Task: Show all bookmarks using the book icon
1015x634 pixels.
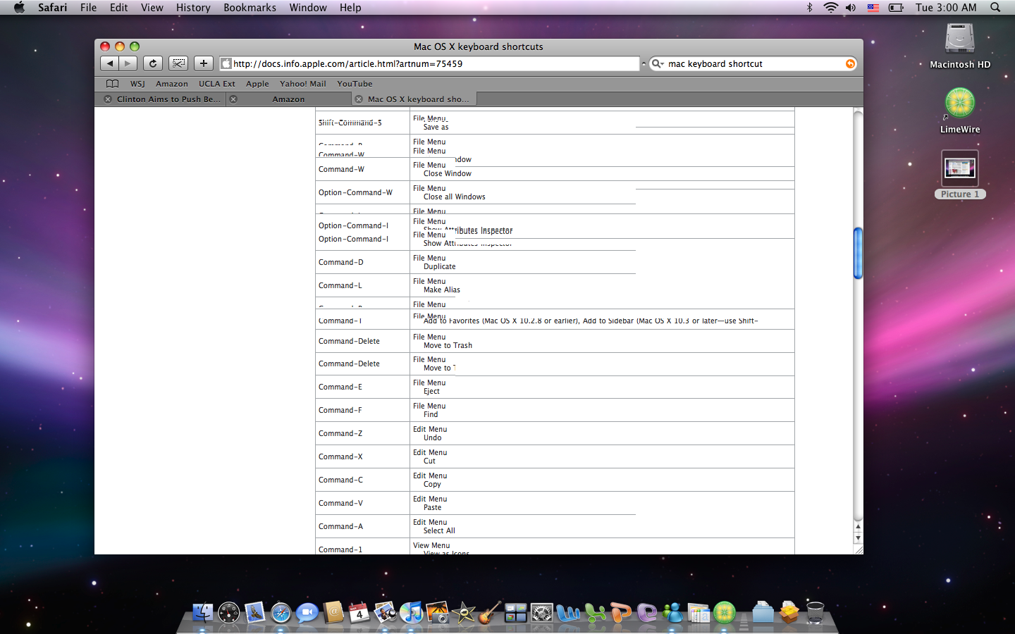Action: point(112,84)
